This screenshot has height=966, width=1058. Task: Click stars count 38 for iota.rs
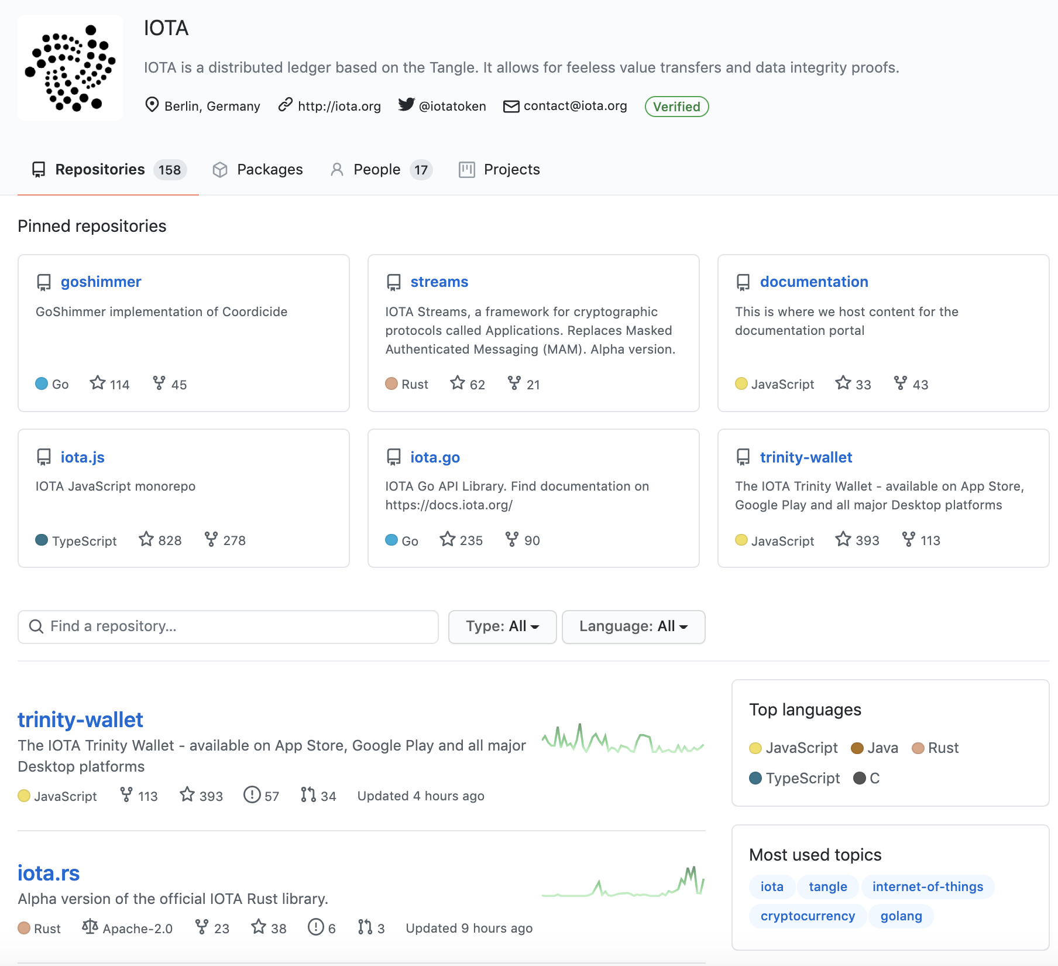pos(269,928)
